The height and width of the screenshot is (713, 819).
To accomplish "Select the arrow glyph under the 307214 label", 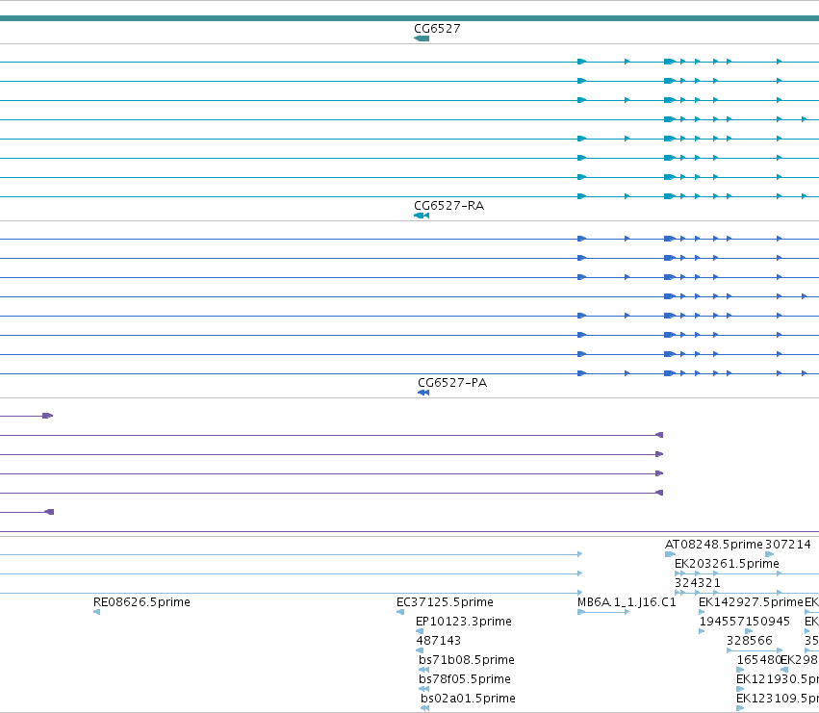I will tap(769, 555).
